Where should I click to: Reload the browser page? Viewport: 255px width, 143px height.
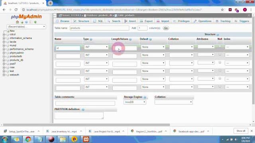pyautogui.click(x=16, y=10)
